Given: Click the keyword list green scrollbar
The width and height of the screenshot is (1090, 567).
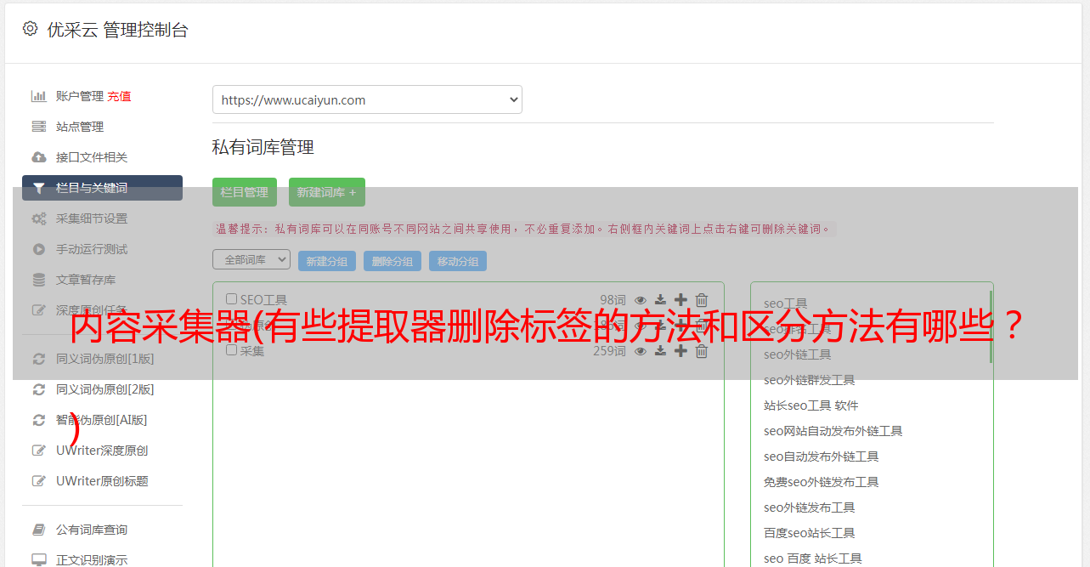Looking at the screenshot, I should pyautogui.click(x=991, y=327).
